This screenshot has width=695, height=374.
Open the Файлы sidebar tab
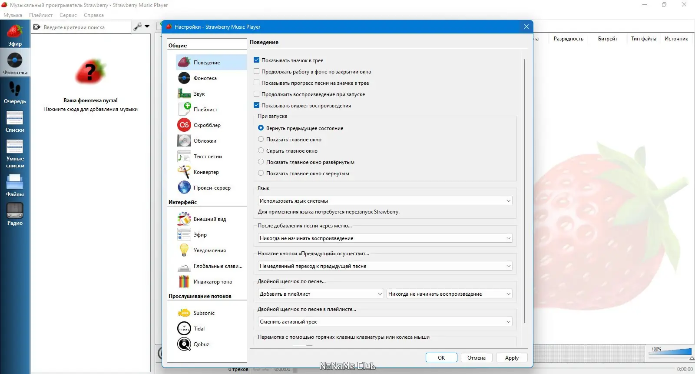(x=15, y=185)
